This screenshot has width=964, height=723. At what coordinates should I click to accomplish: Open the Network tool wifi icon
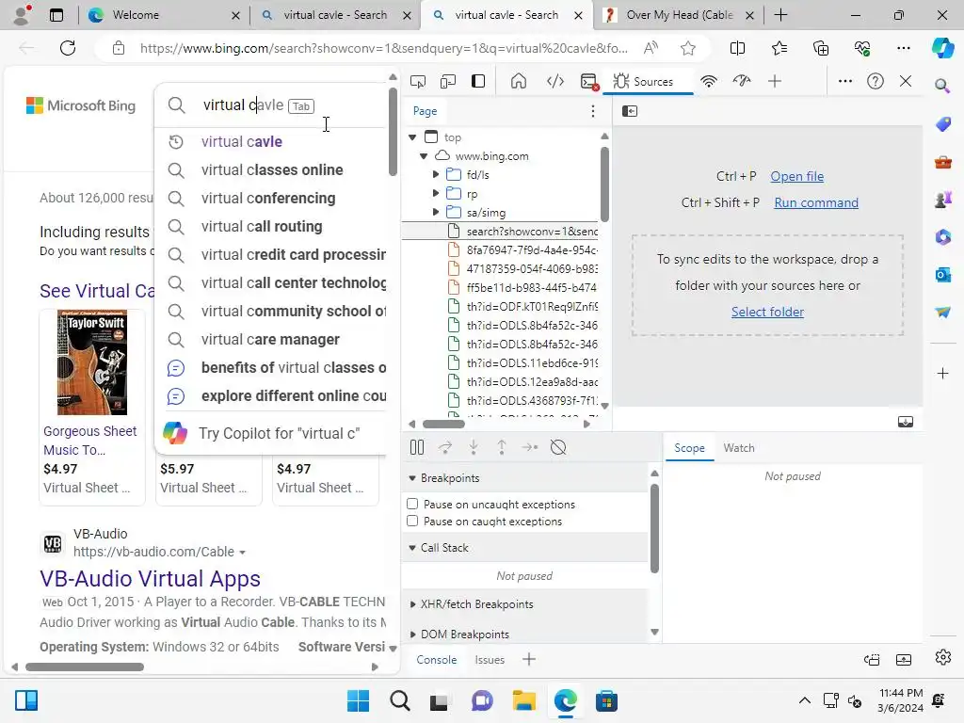(x=709, y=81)
